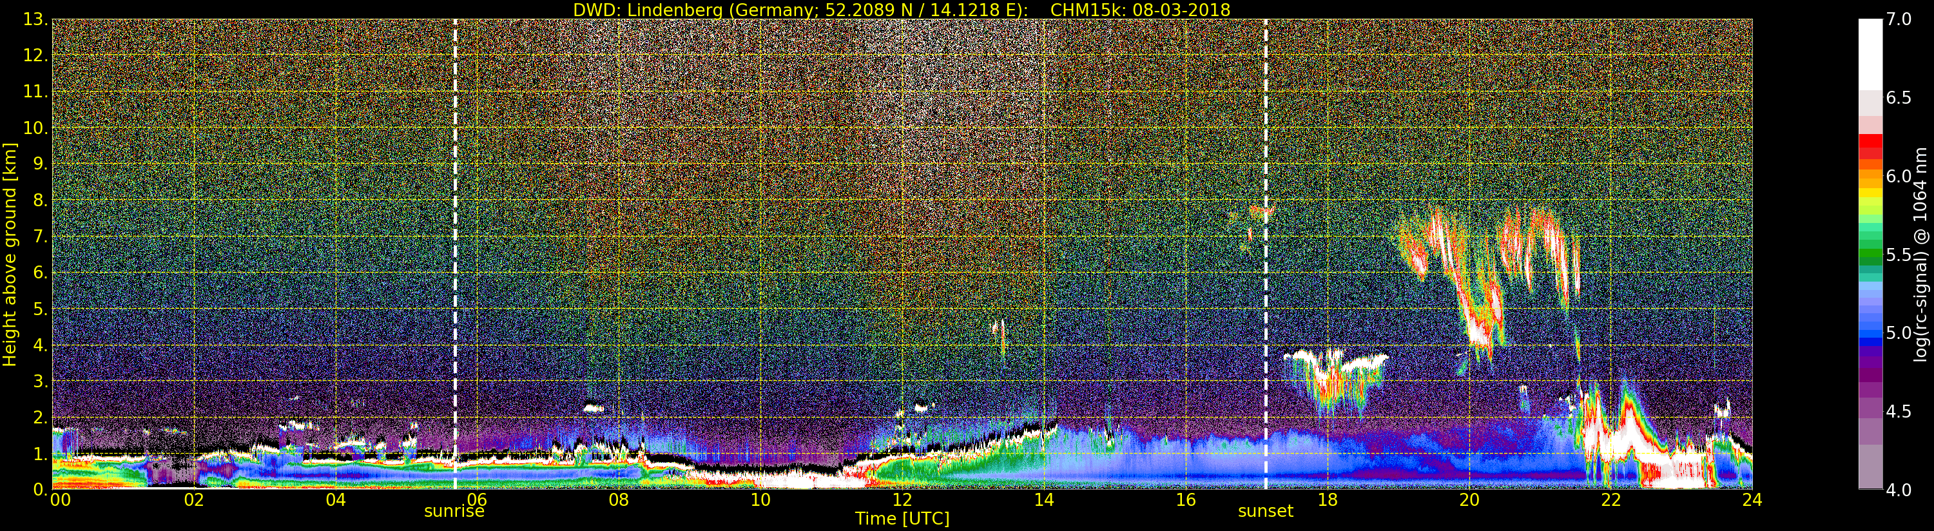
Task: Click the colorbar tick value 7.0
Action: click(x=1899, y=19)
